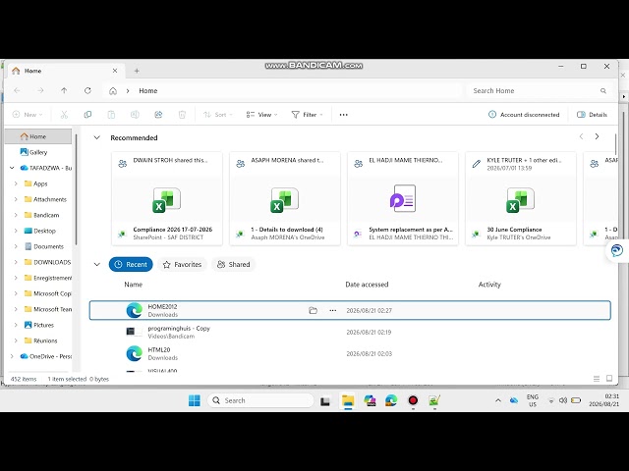This screenshot has width=629, height=471.
Task: Click the Delete trash icon in toolbar
Action: tap(182, 115)
